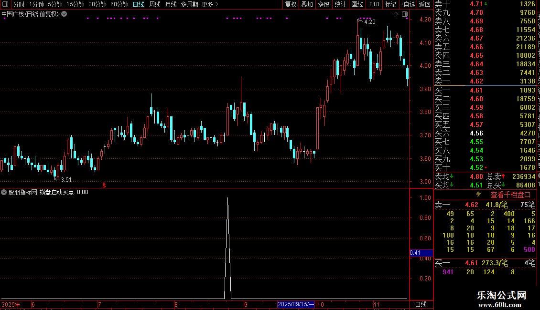Select the 30分钟 period tab

tap(97, 4)
